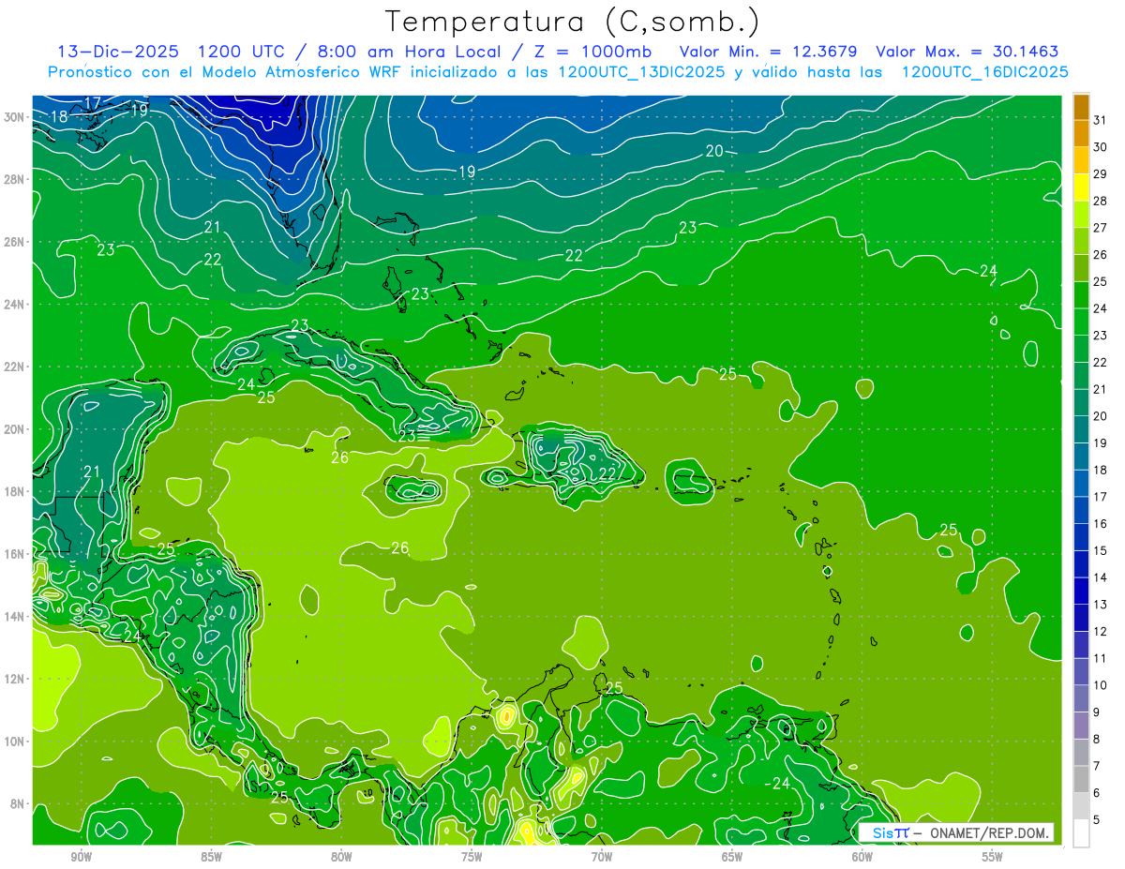Click the 10N latitude axis label
The height and width of the screenshot is (869, 1125).
14,741
